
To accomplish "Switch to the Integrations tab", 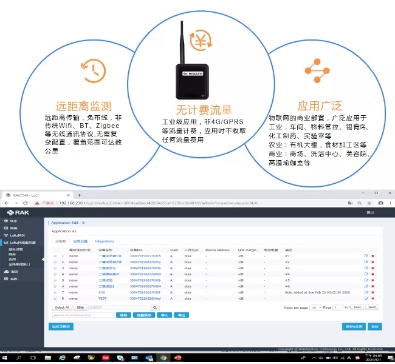I will click(105, 241).
